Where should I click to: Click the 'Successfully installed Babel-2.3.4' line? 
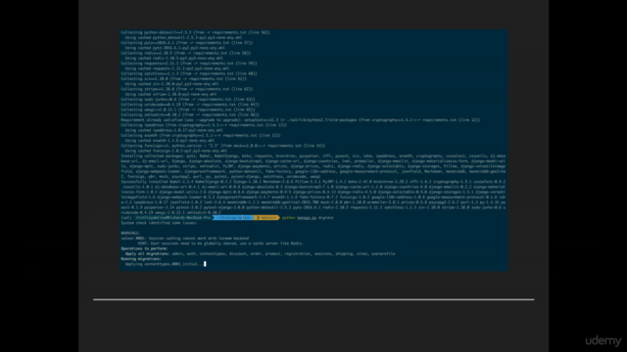(313, 182)
